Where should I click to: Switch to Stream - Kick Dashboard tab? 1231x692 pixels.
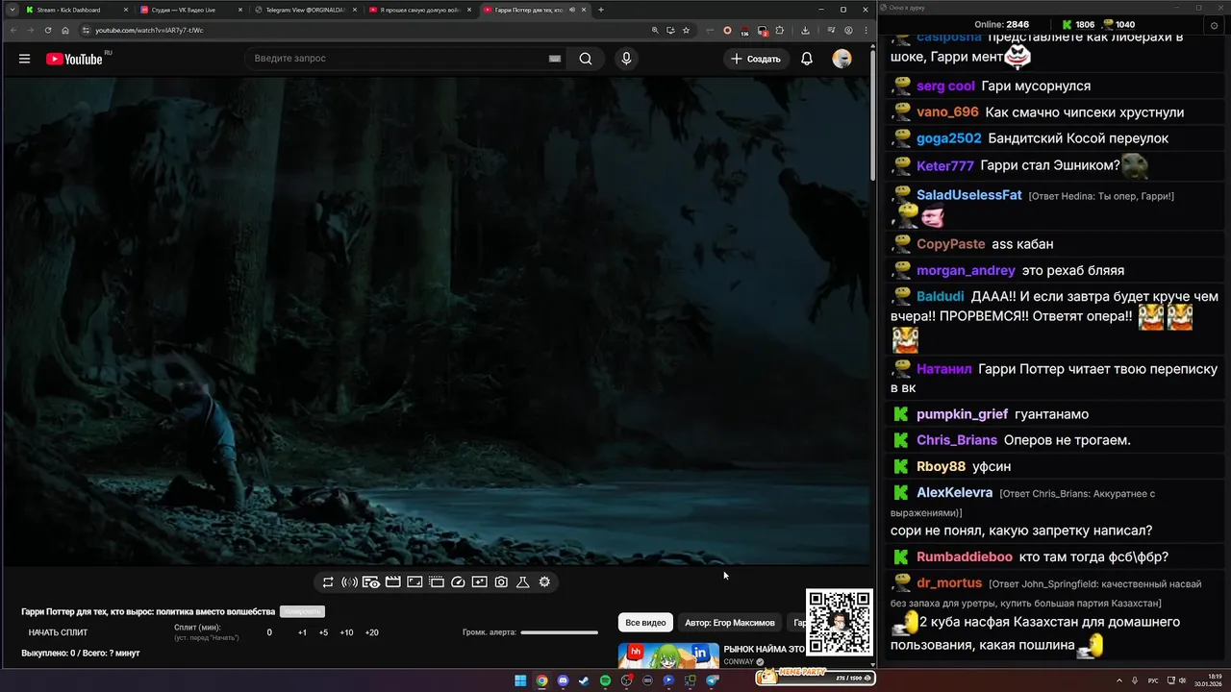tap(77, 10)
